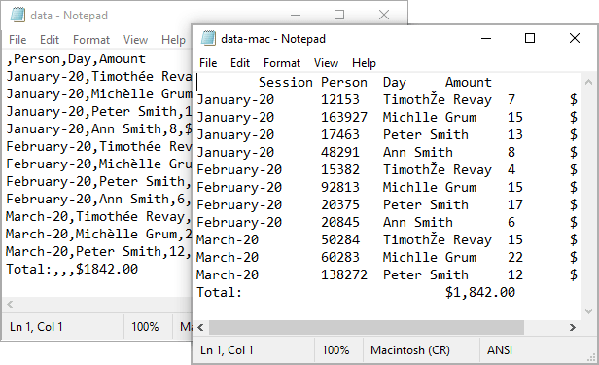
Task: Close the data Notepad window
Action: tap(384, 15)
